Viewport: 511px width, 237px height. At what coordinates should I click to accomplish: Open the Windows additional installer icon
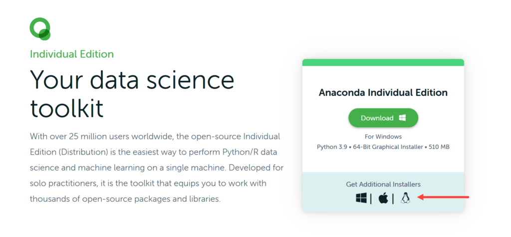[x=361, y=198]
